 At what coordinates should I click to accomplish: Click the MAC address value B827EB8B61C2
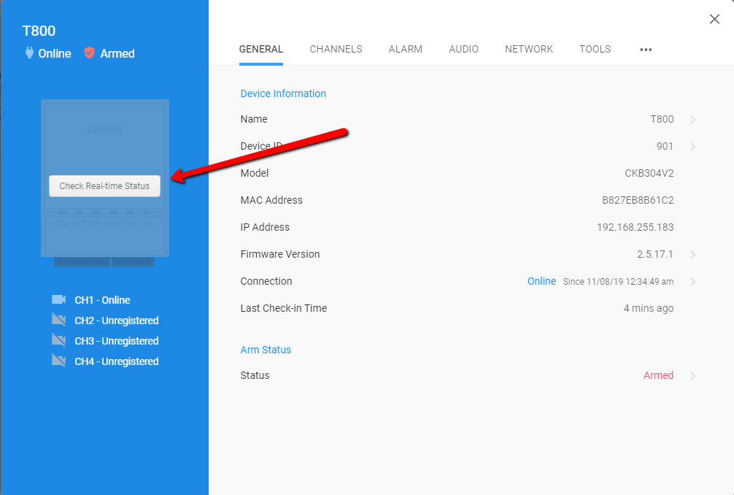tap(638, 201)
